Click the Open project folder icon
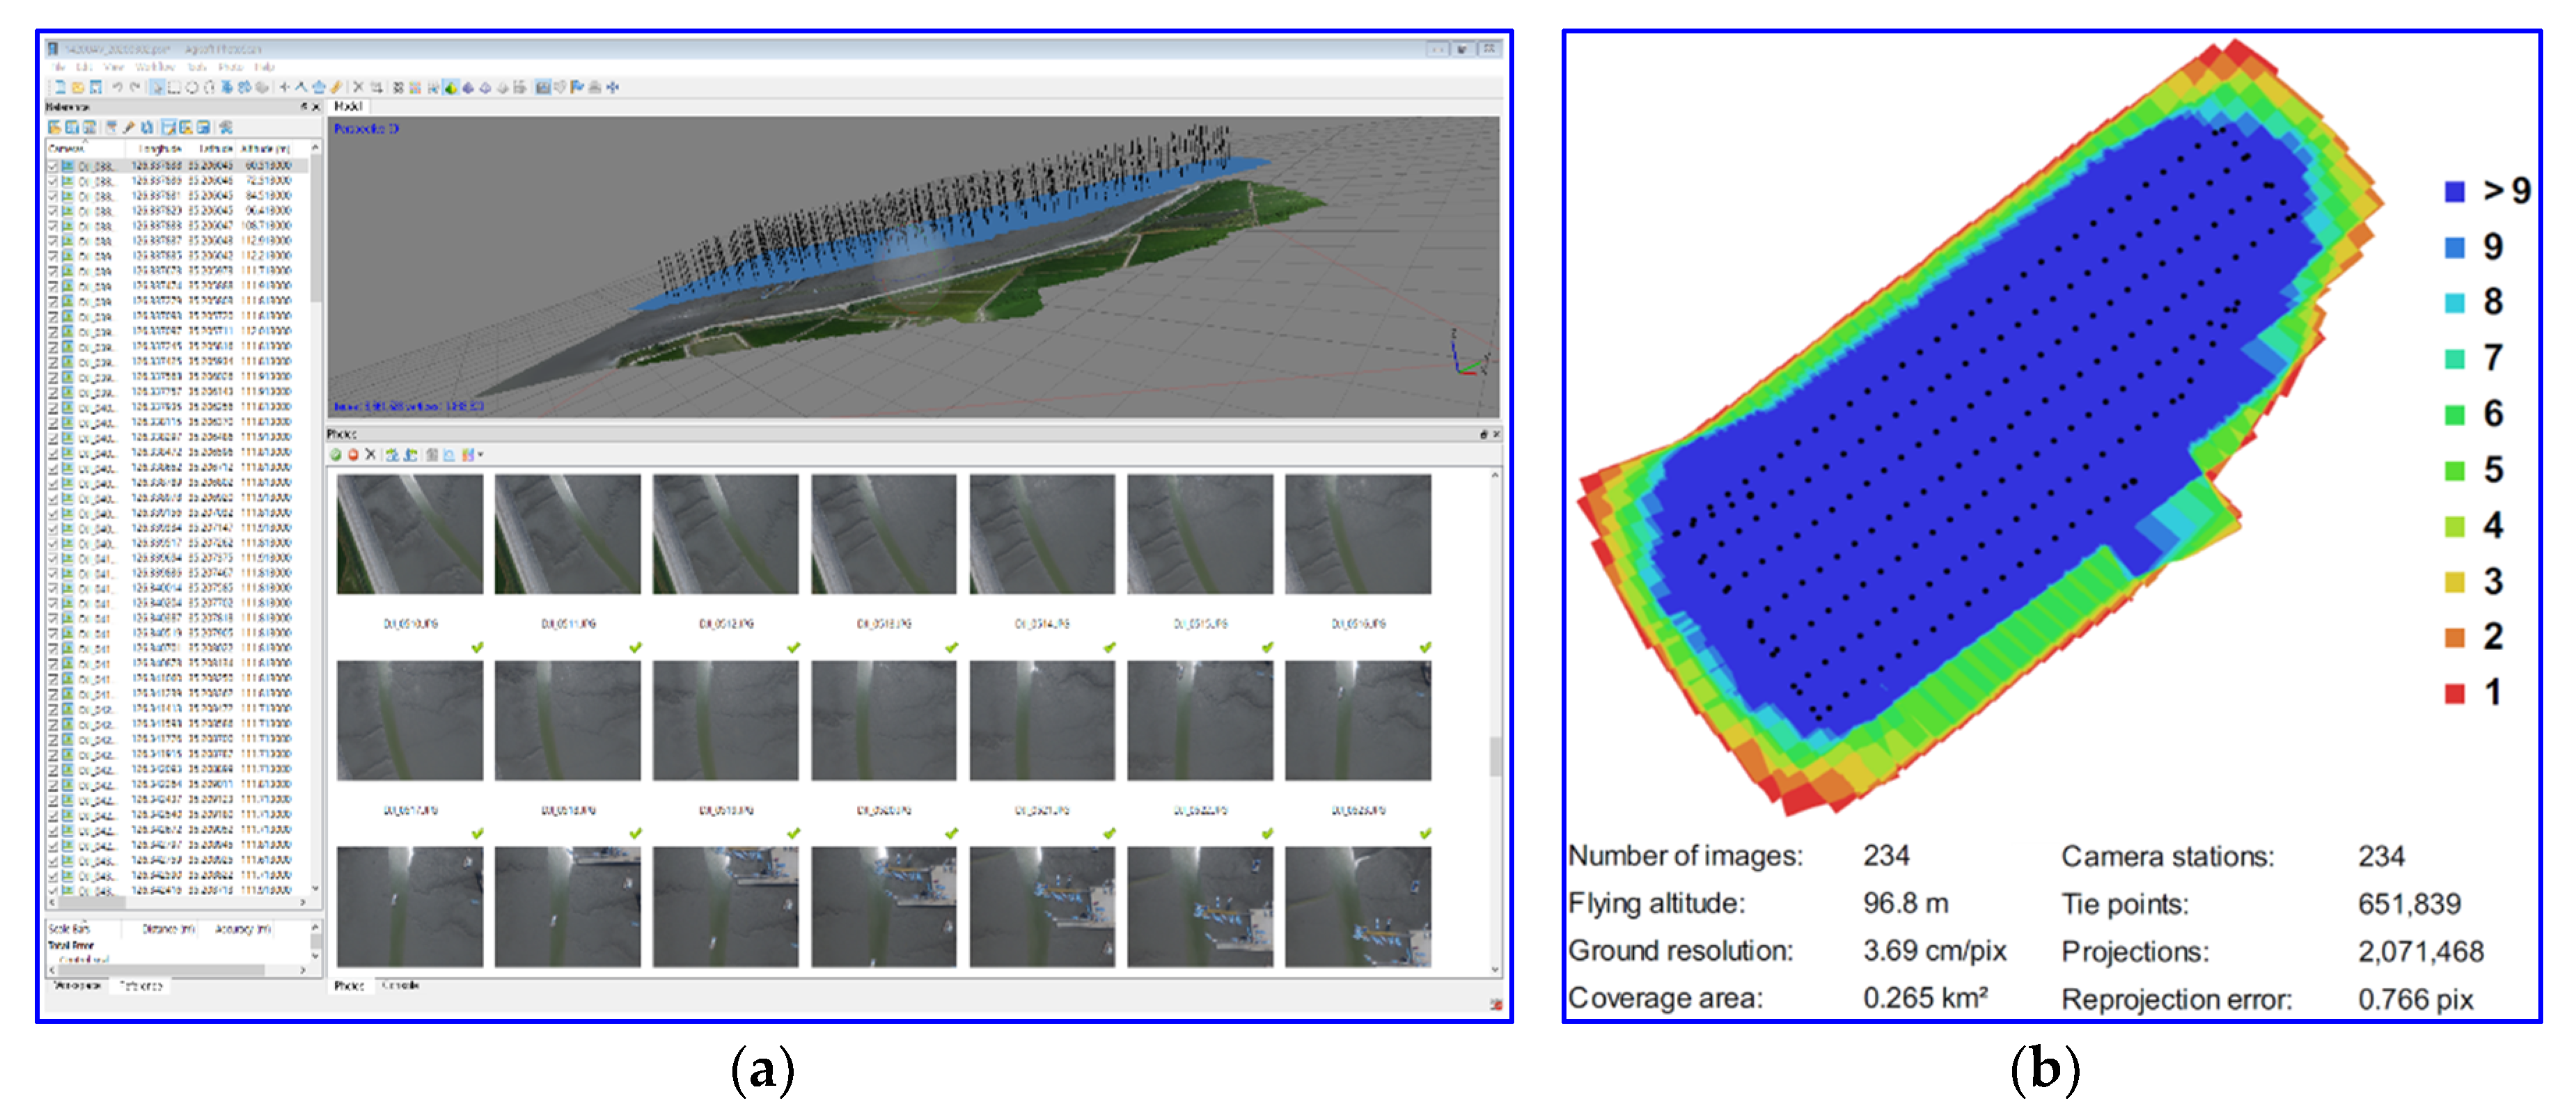 (x=78, y=87)
